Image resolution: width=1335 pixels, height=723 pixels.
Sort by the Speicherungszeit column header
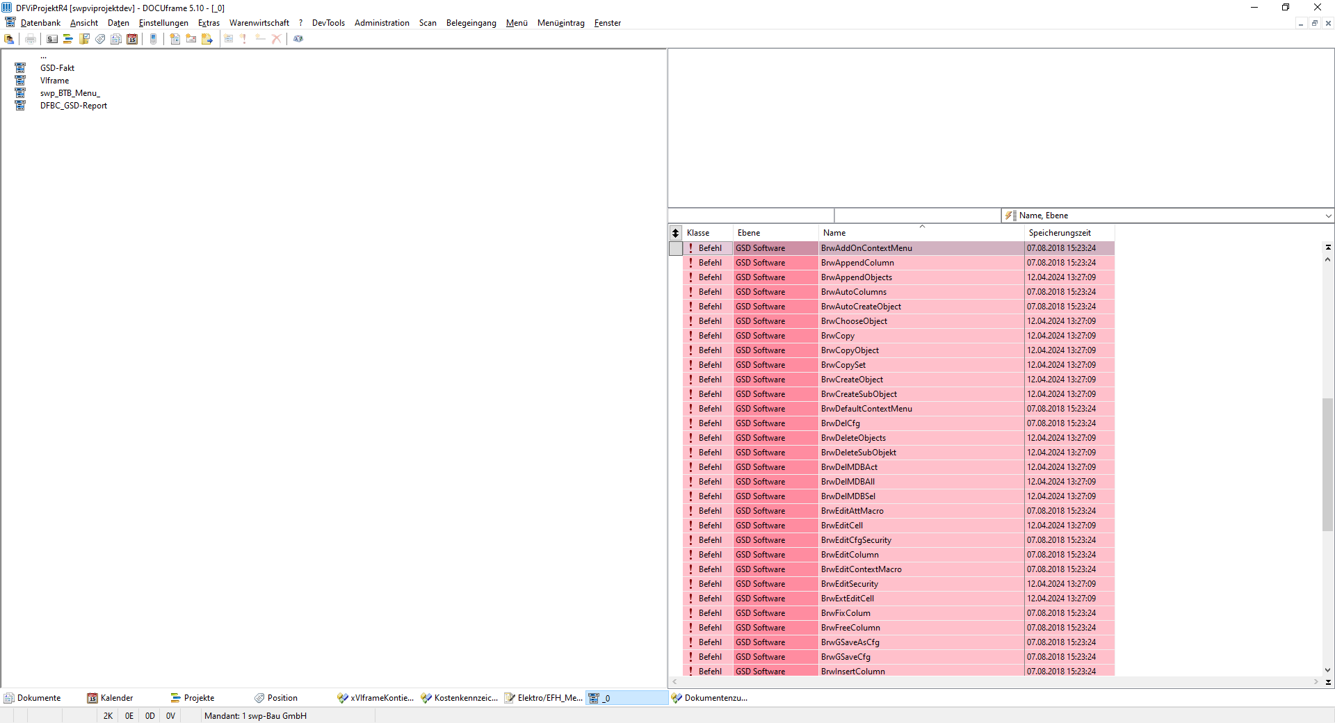tap(1069, 233)
